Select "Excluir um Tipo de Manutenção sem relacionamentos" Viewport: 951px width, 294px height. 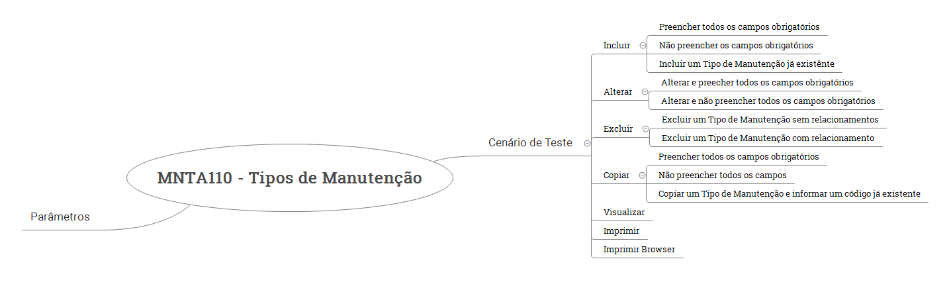point(770,120)
